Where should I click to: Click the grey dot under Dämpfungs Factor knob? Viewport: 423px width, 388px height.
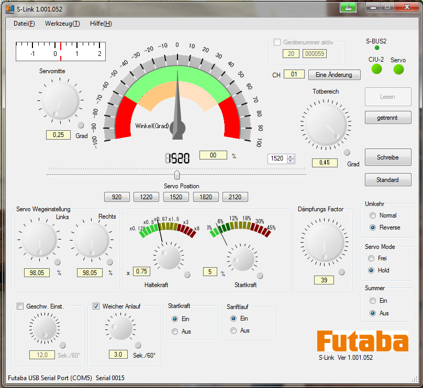tap(341, 272)
